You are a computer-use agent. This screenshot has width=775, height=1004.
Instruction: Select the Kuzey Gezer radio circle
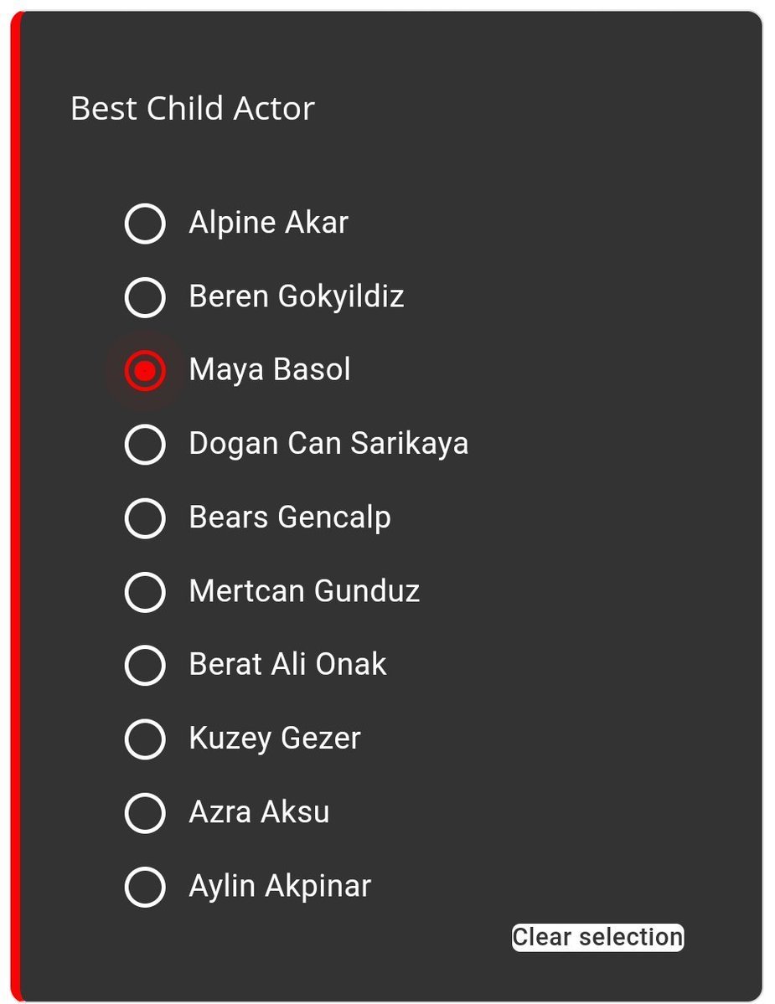coord(145,739)
